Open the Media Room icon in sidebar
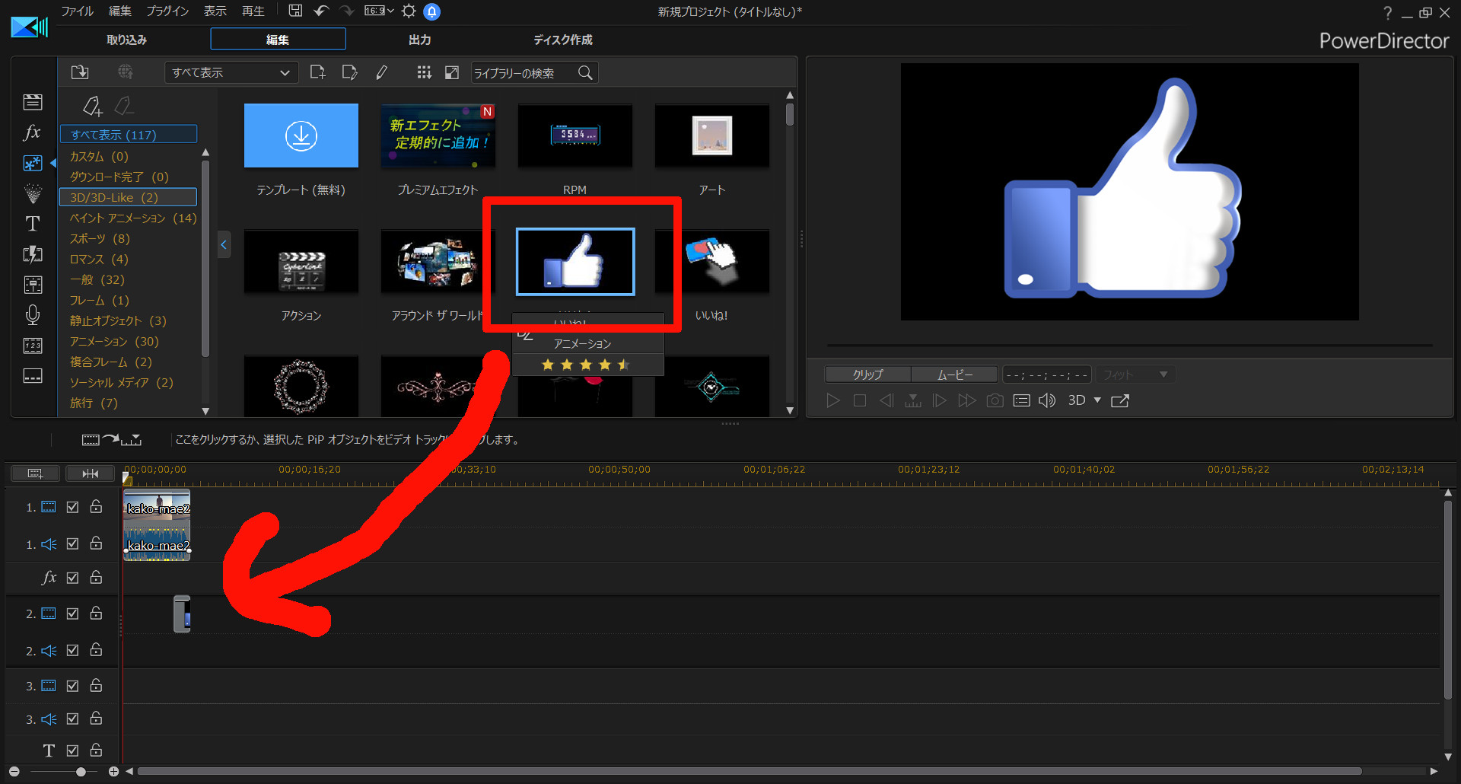Image resolution: width=1461 pixels, height=784 pixels. tap(33, 101)
